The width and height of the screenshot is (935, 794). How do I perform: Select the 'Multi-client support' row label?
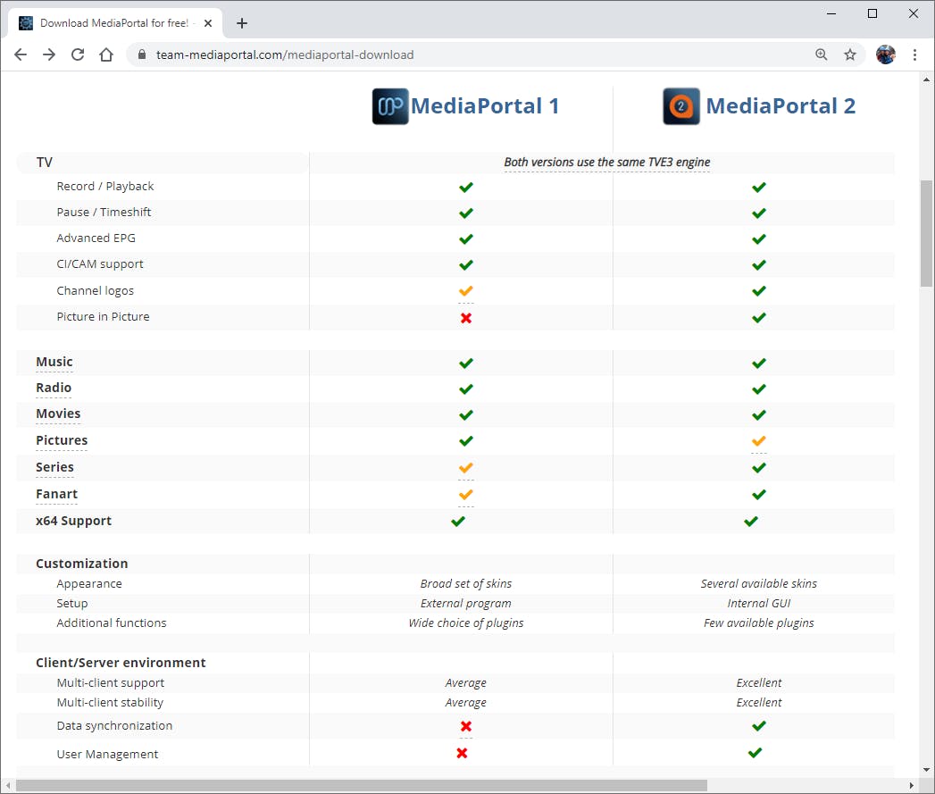point(111,683)
